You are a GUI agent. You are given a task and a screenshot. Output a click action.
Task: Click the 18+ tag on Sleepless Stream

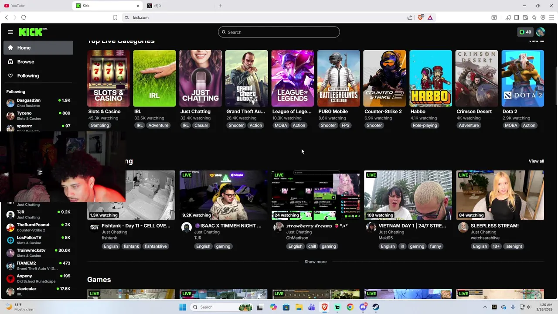coord(496,246)
